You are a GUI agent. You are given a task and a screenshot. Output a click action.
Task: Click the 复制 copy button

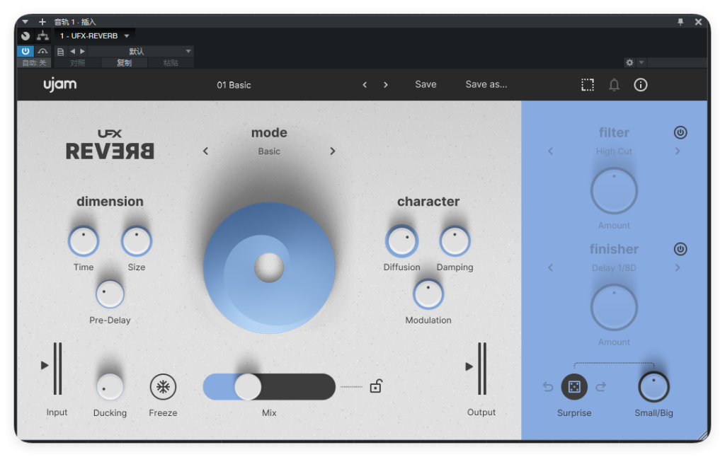coord(124,63)
